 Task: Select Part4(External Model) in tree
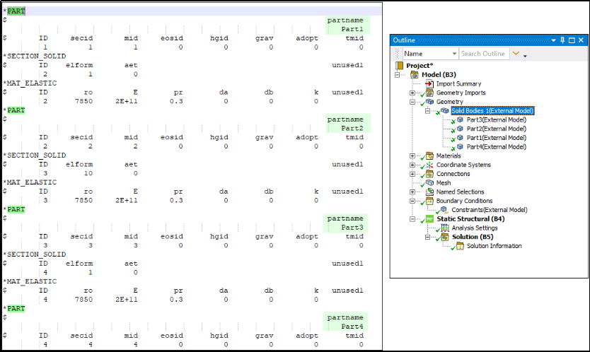click(497, 147)
